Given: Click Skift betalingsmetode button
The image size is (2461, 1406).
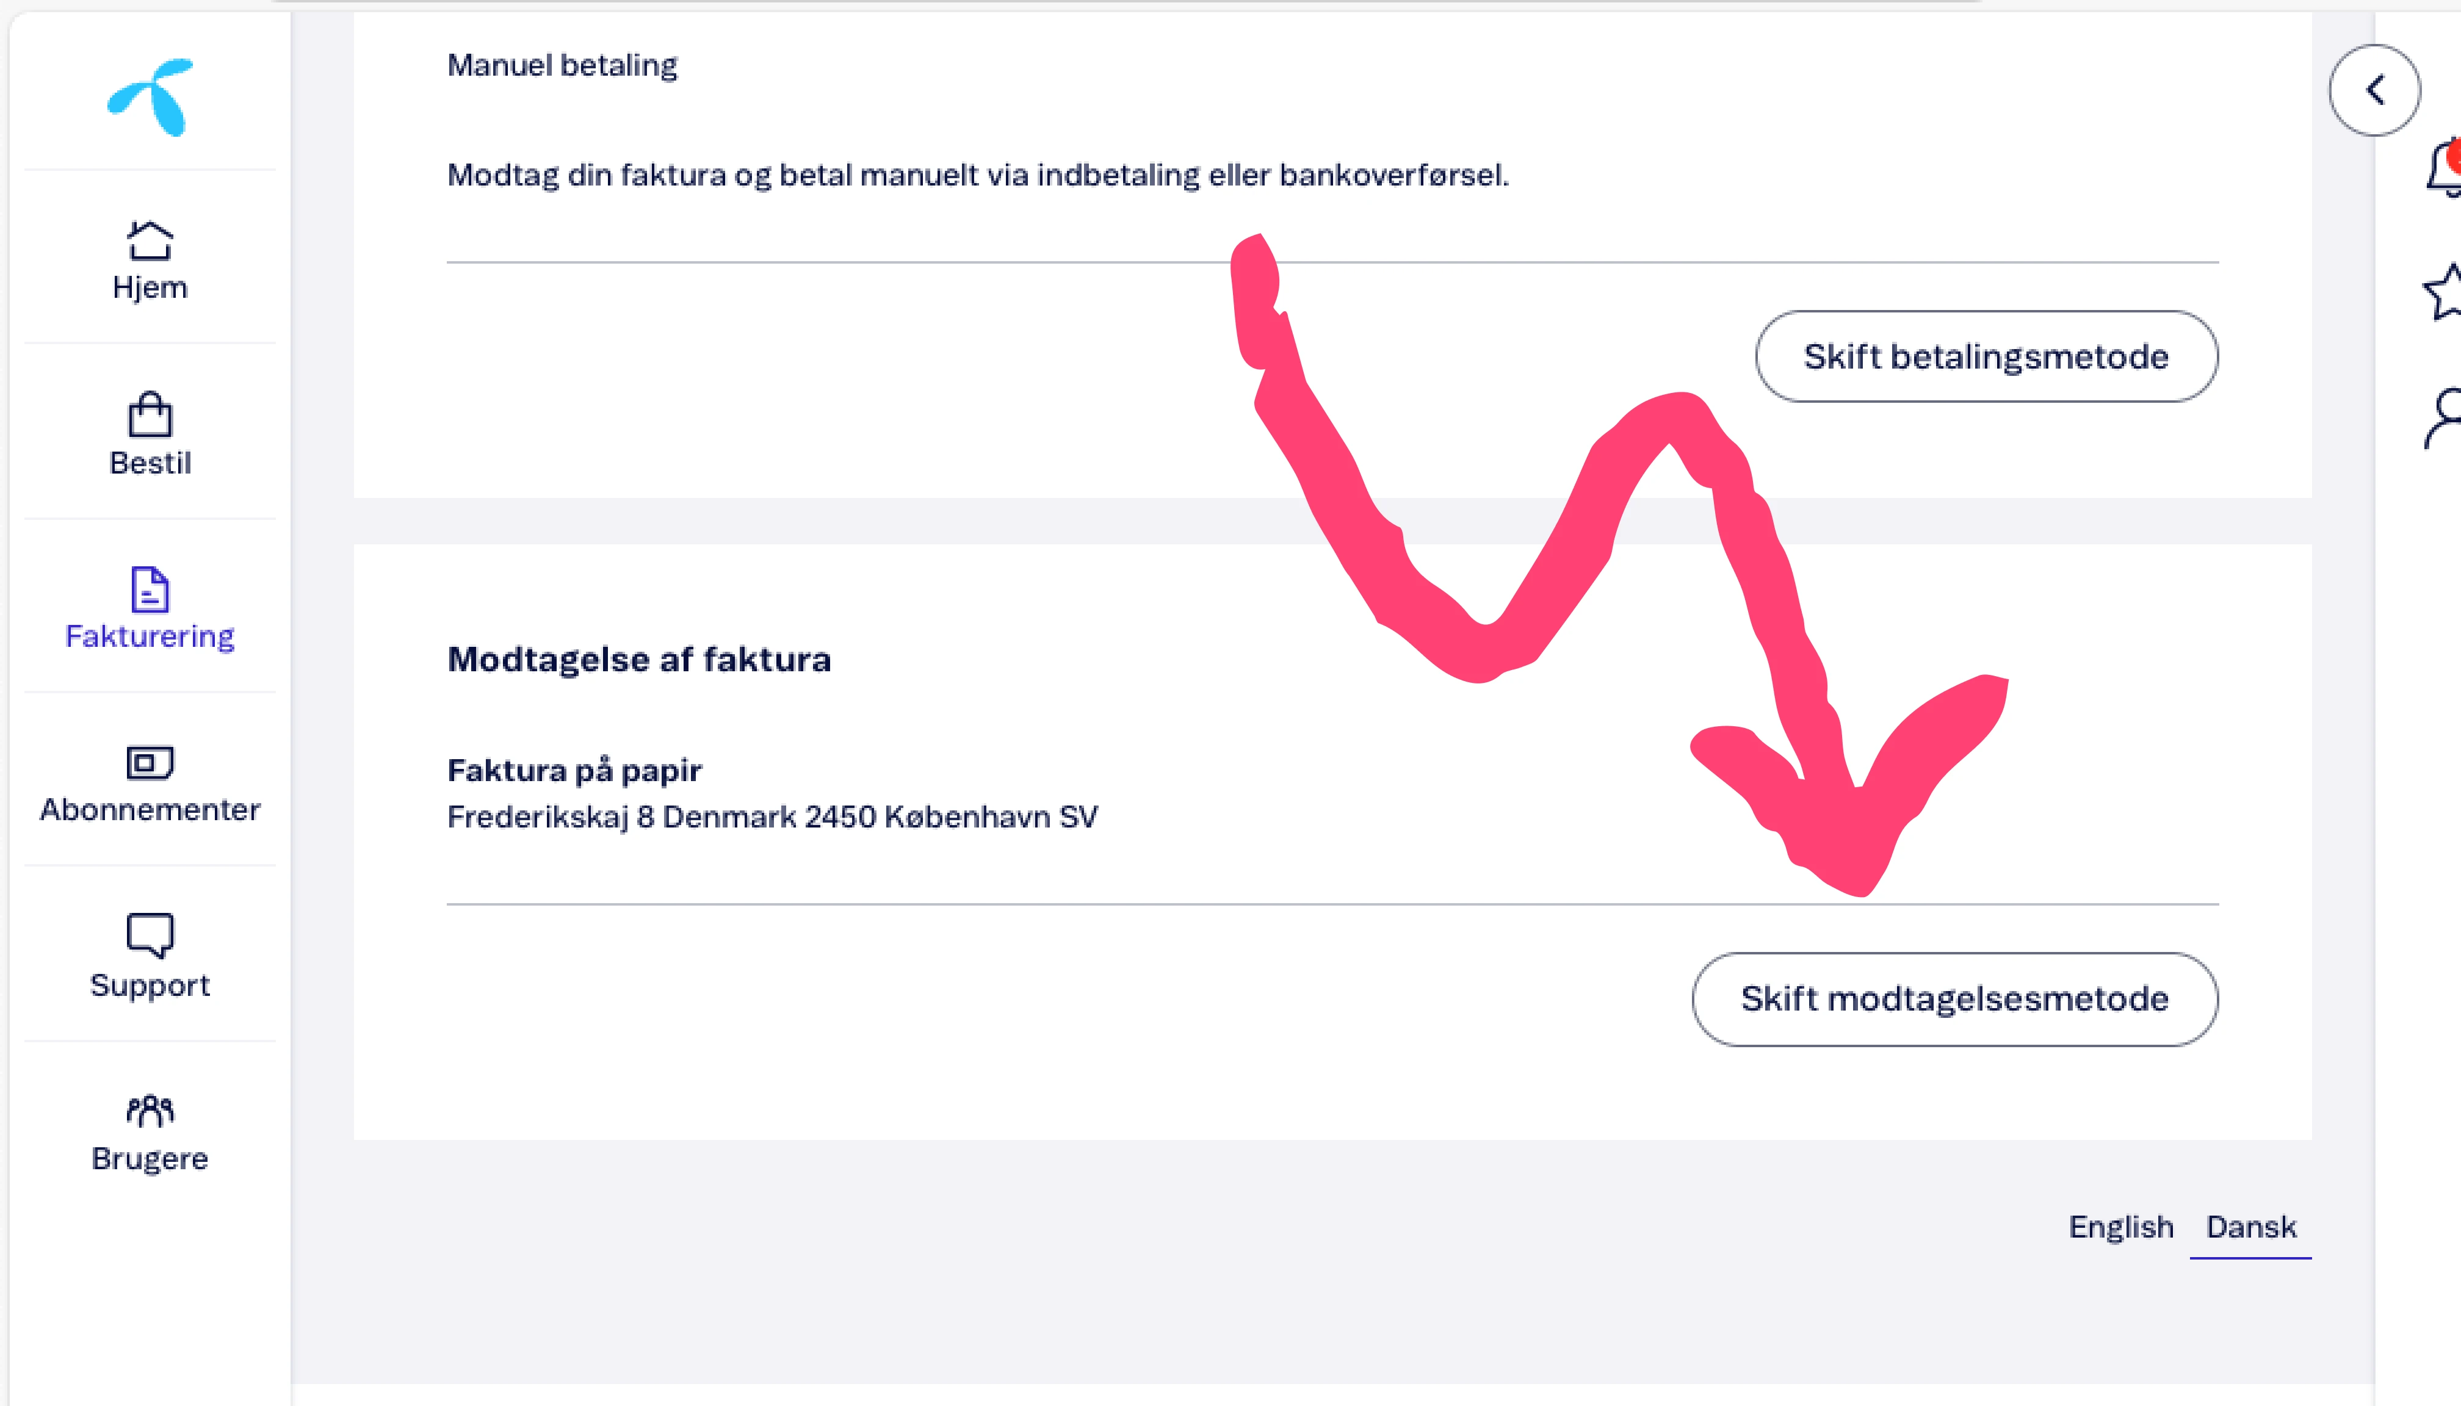Looking at the screenshot, I should coord(1986,356).
